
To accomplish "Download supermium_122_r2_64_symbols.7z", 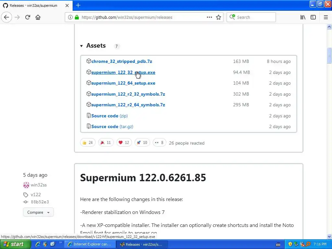I will click(128, 105).
